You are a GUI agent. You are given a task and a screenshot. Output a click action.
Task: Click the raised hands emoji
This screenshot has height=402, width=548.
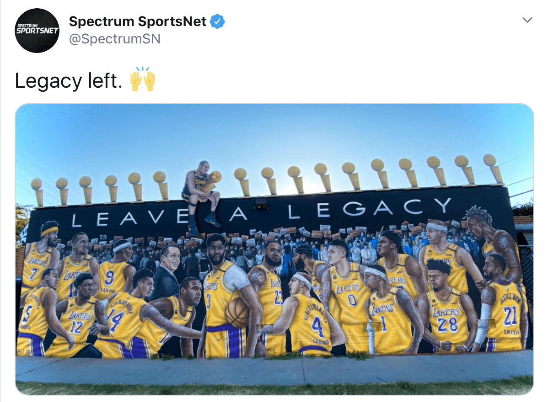143,80
